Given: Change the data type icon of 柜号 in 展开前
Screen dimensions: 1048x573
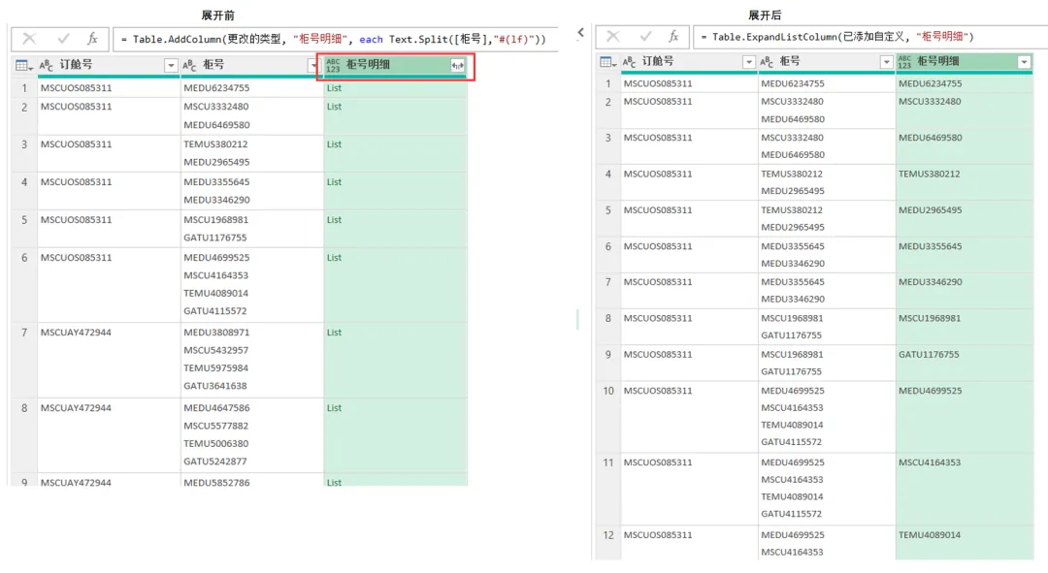Looking at the screenshot, I should [x=190, y=65].
